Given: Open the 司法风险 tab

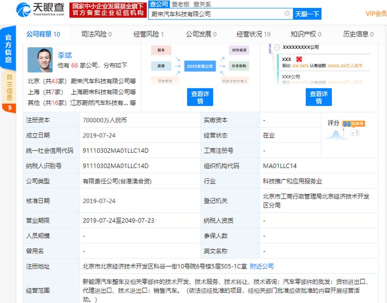Looking at the screenshot, I should (96, 34).
